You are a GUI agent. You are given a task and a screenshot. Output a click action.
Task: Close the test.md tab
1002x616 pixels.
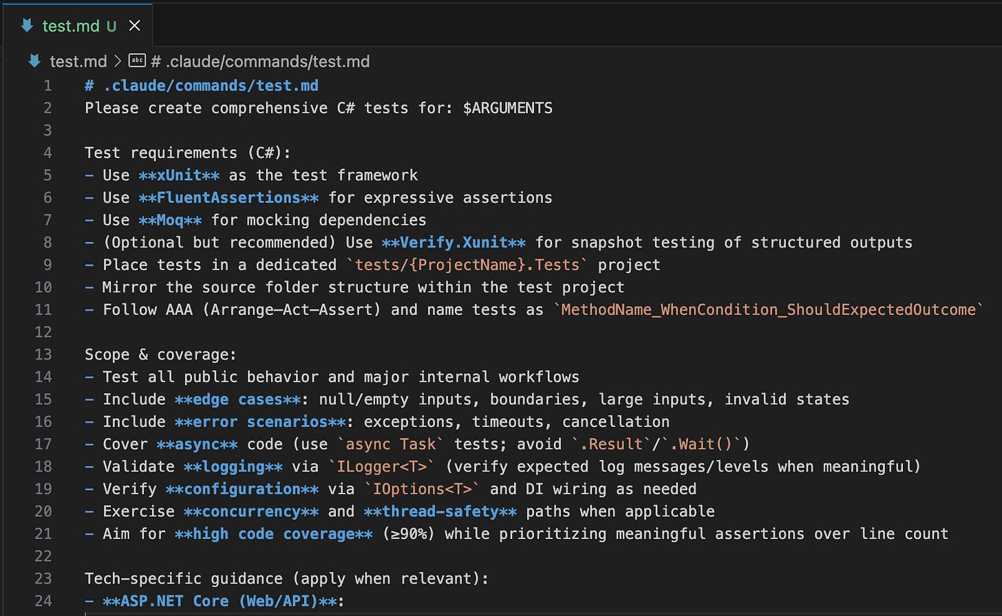coord(135,25)
